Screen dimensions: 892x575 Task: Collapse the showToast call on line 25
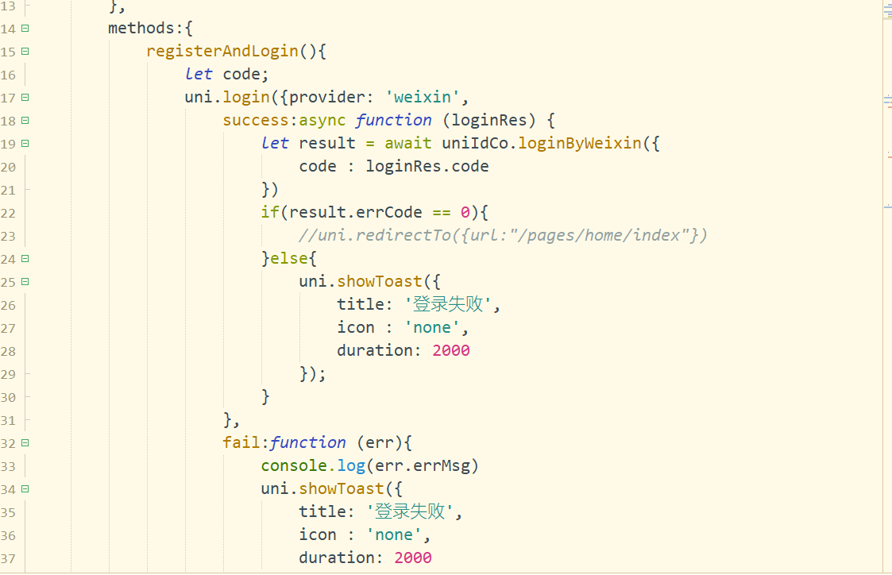[x=25, y=282]
